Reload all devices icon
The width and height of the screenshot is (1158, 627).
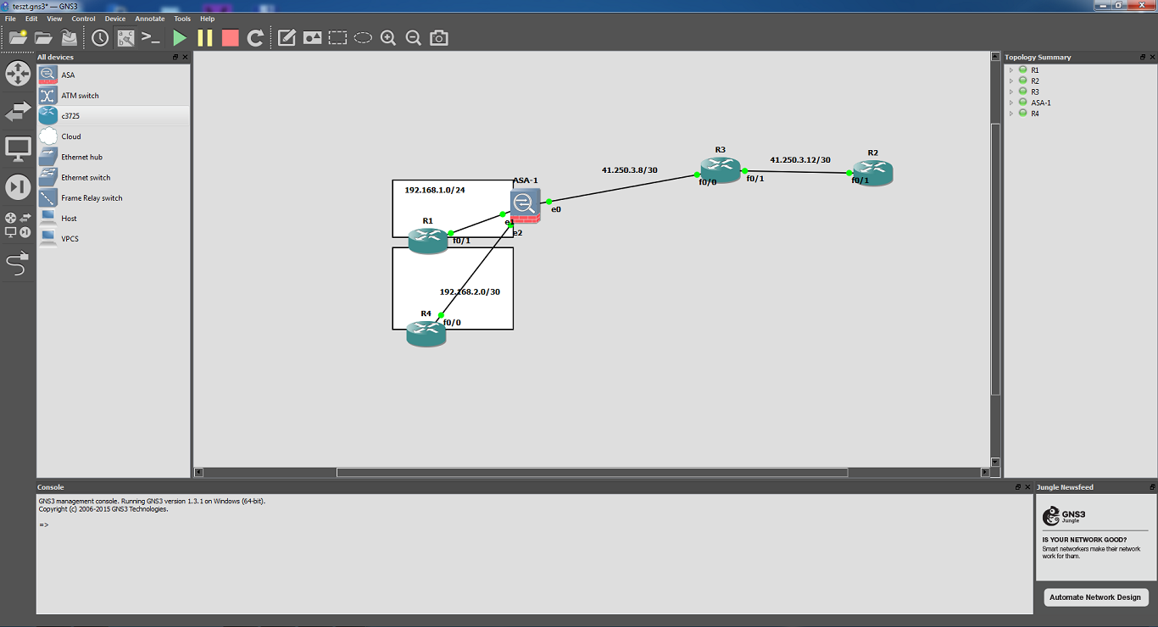coord(255,37)
